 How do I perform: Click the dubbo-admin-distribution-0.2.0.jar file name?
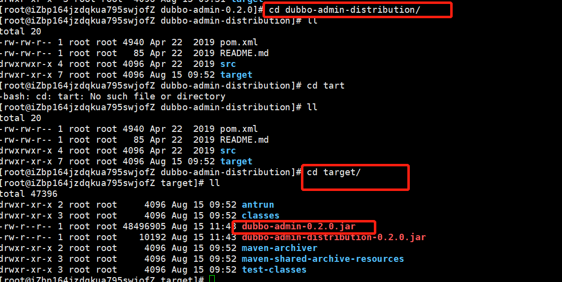click(x=333, y=237)
